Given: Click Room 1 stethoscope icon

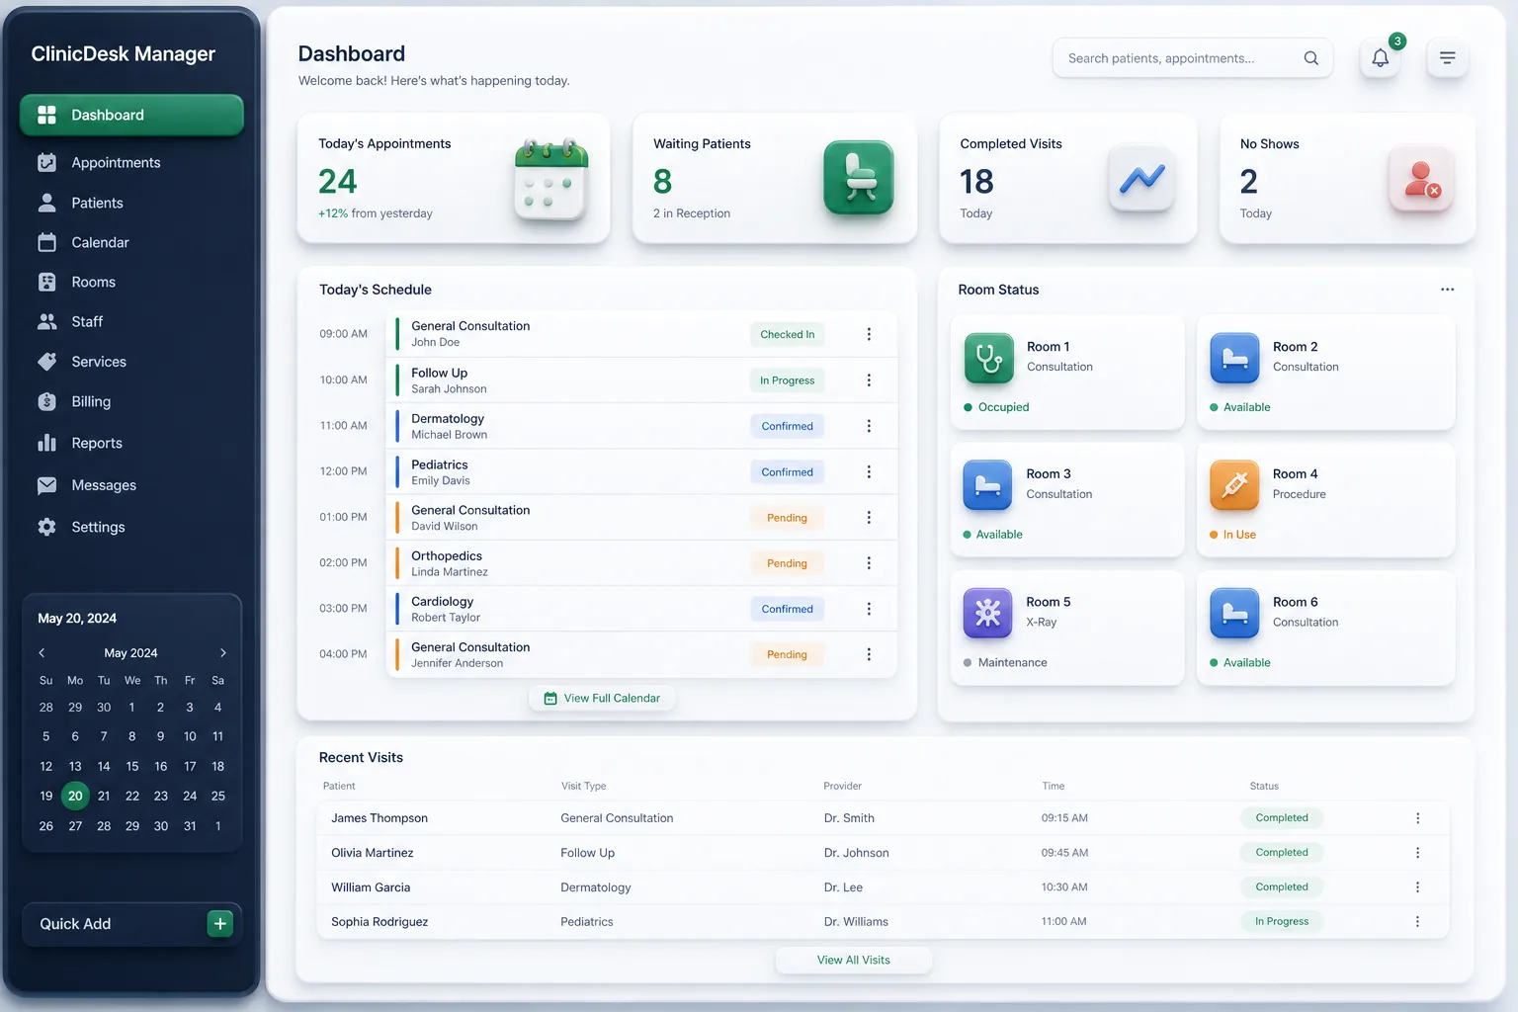Looking at the screenshot, I should tap(988, 358).
